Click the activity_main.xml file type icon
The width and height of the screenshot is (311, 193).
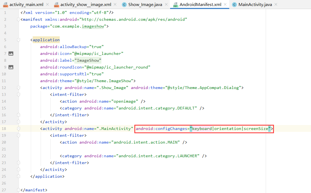(x=5, y=5)
